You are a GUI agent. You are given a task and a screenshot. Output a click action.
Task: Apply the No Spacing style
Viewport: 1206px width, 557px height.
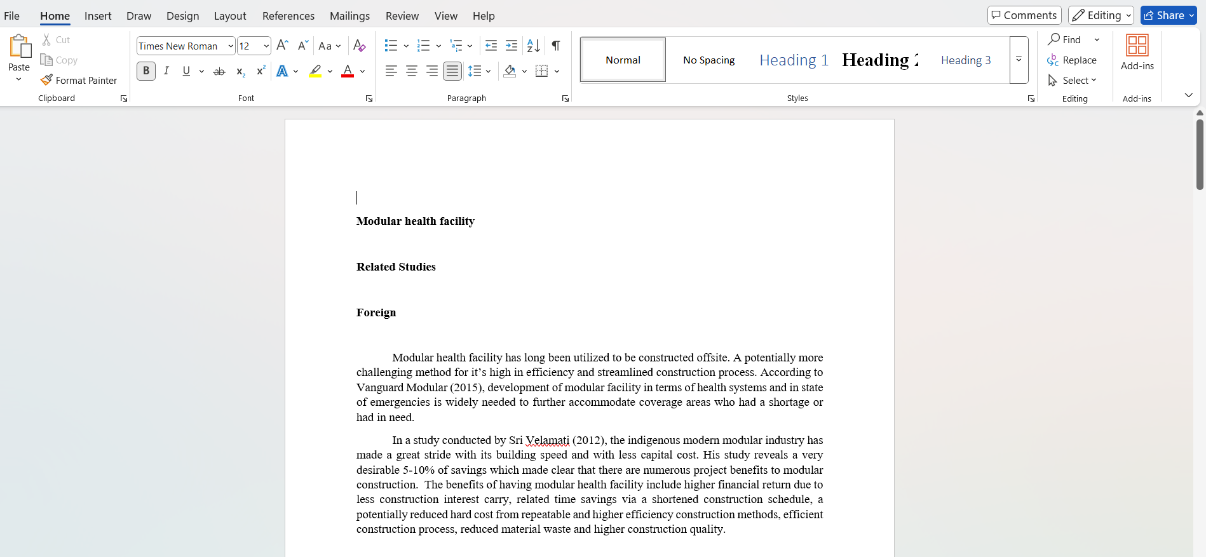(x=709, y=60)
